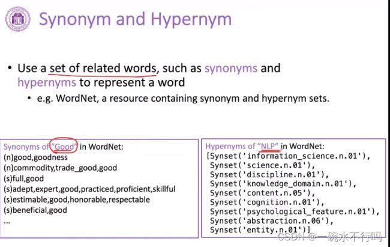The width and height of the screenshot is (390, 247).
Task: Click the heading 'Synonyms of "Good" in WordNet:'
Action: 64,147
